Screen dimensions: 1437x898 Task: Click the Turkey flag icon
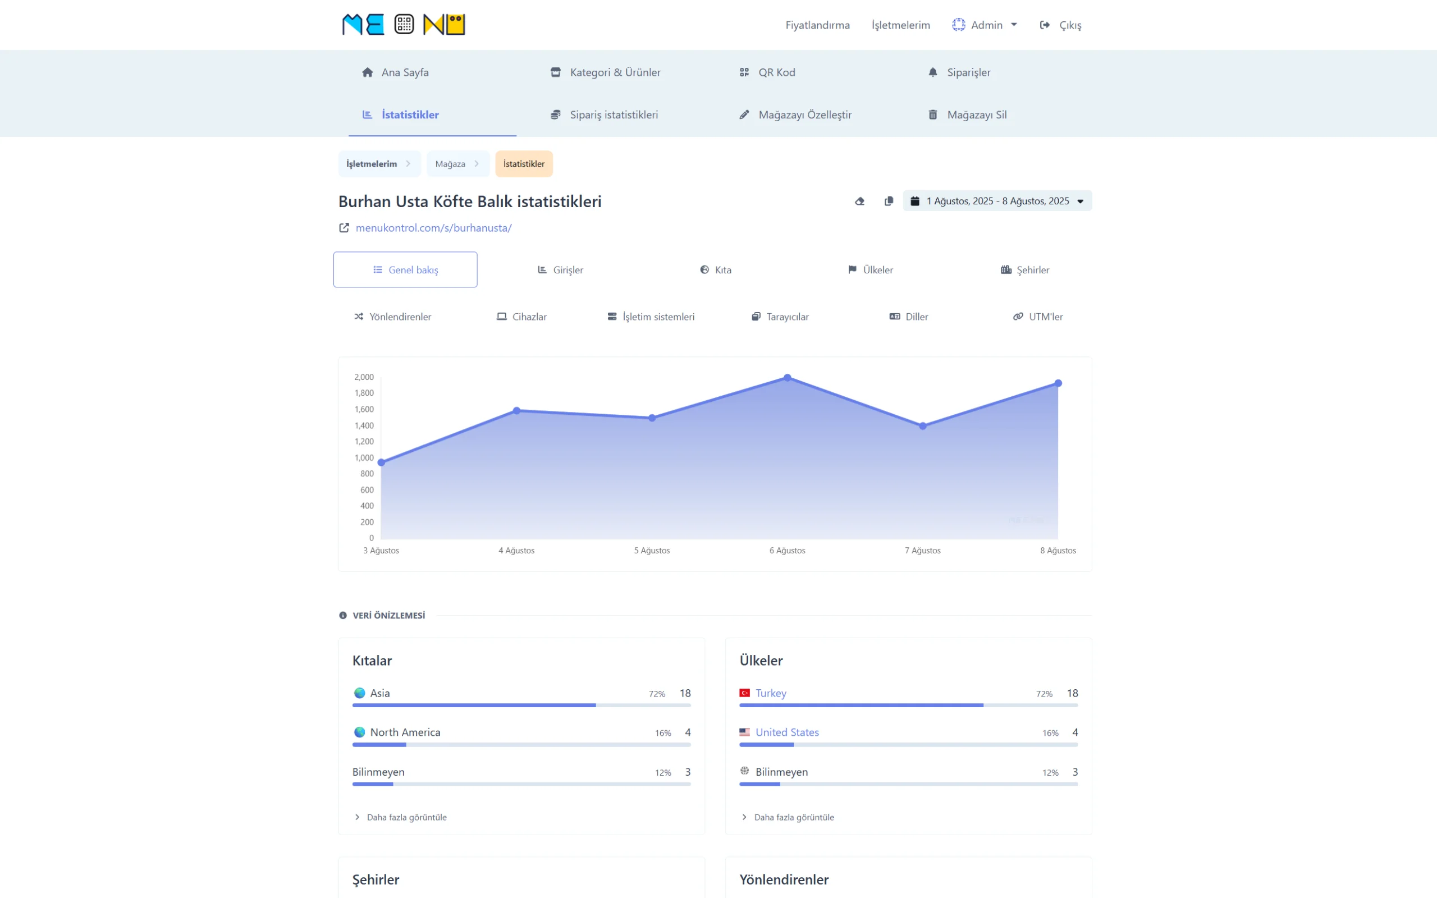(744, 693)
